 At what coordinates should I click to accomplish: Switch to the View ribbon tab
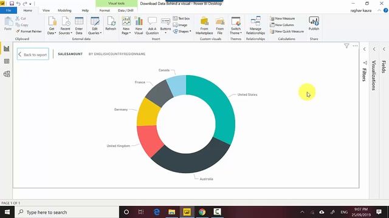coord(46,10)
